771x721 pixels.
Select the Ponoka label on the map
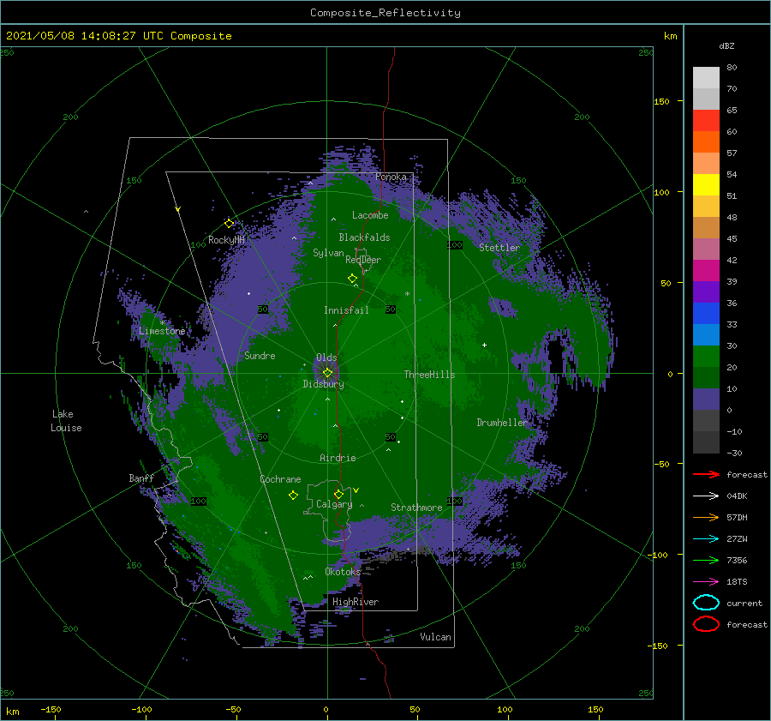pyautogui.click(x=391, y=177)
